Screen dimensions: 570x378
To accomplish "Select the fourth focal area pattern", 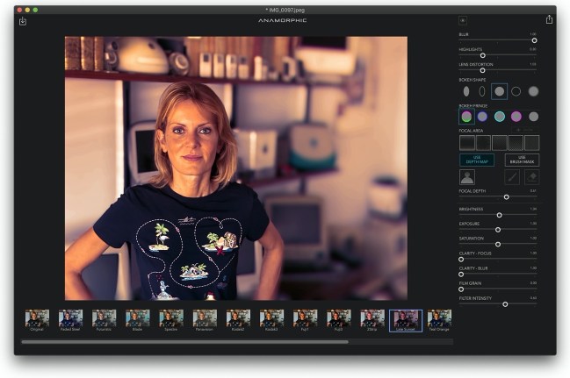I will pos(516,143).
